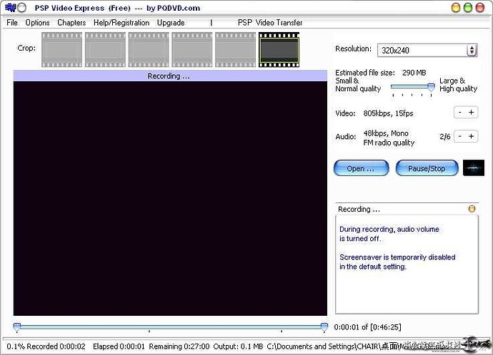Click the file size quality slider handle
The height and width of the screenshot is (355, 493).
click(x=431, y=87)
